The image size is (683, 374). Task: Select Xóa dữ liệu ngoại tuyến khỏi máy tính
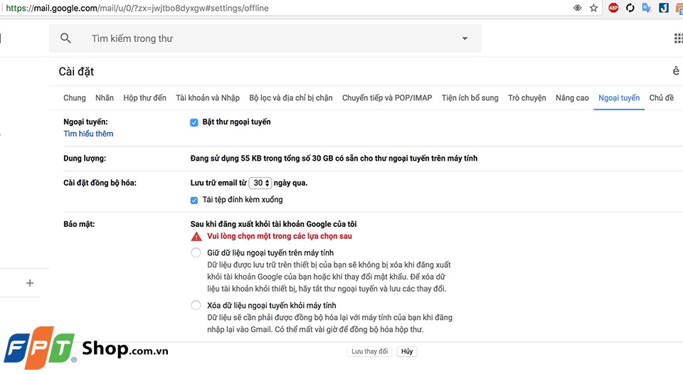[x=196, y=305]
